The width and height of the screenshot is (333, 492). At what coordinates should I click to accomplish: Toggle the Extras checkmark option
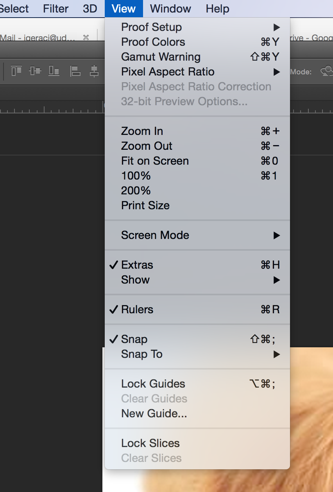click(x=197, y=265)
